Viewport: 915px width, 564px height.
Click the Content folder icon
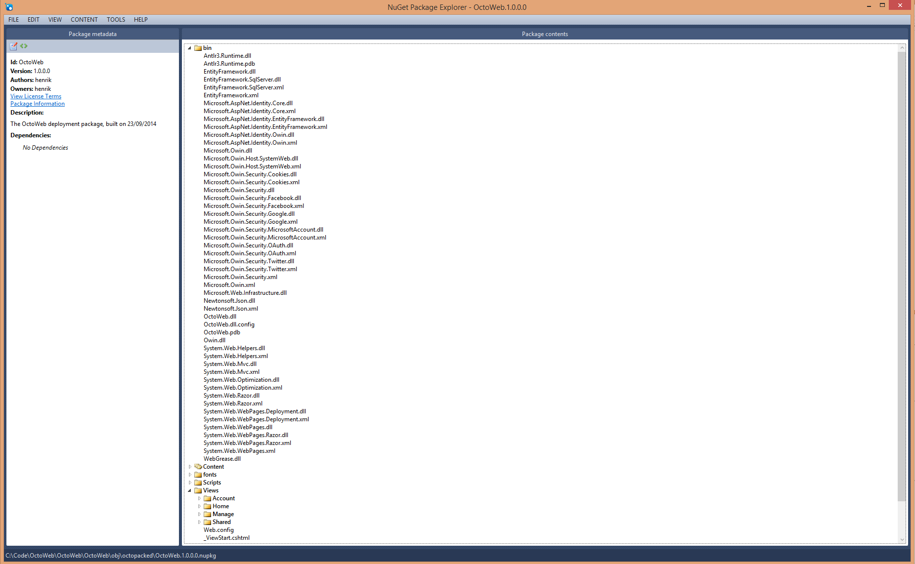tap(198, 466)
